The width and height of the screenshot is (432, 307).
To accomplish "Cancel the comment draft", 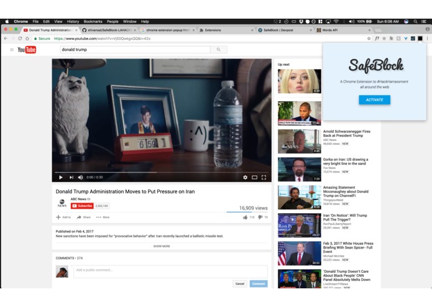I will coord(240,283).
